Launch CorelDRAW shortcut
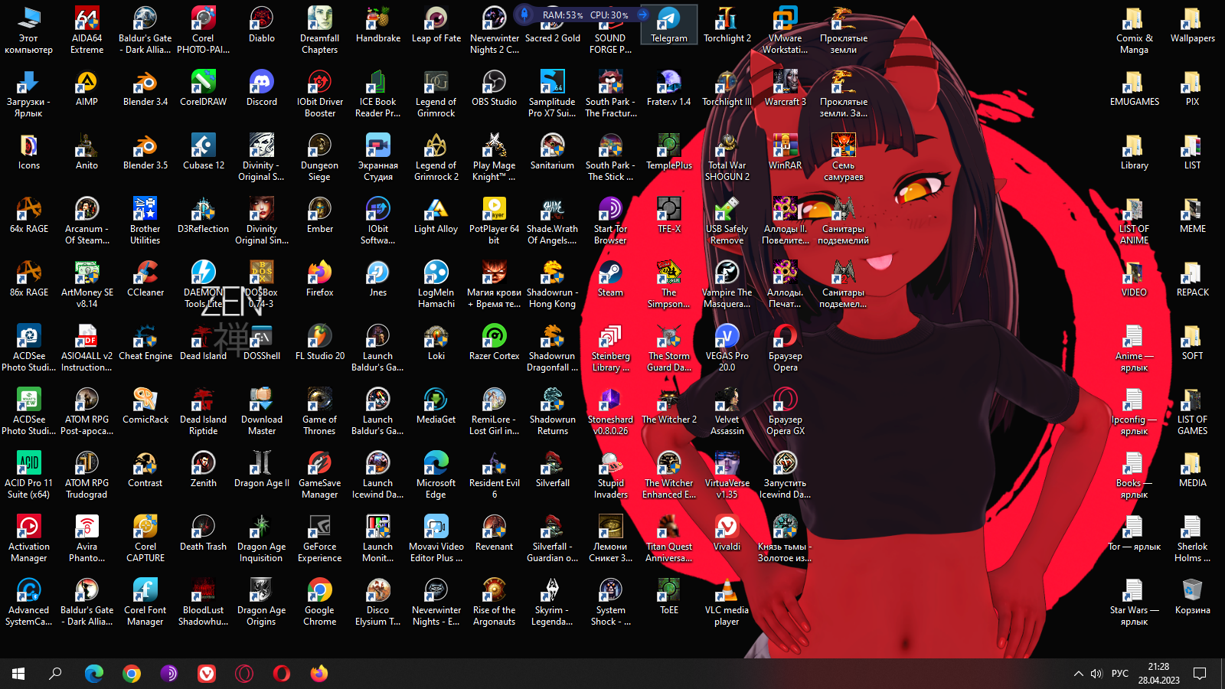The height and width of the screenshot is (689, 1225). 204,88
